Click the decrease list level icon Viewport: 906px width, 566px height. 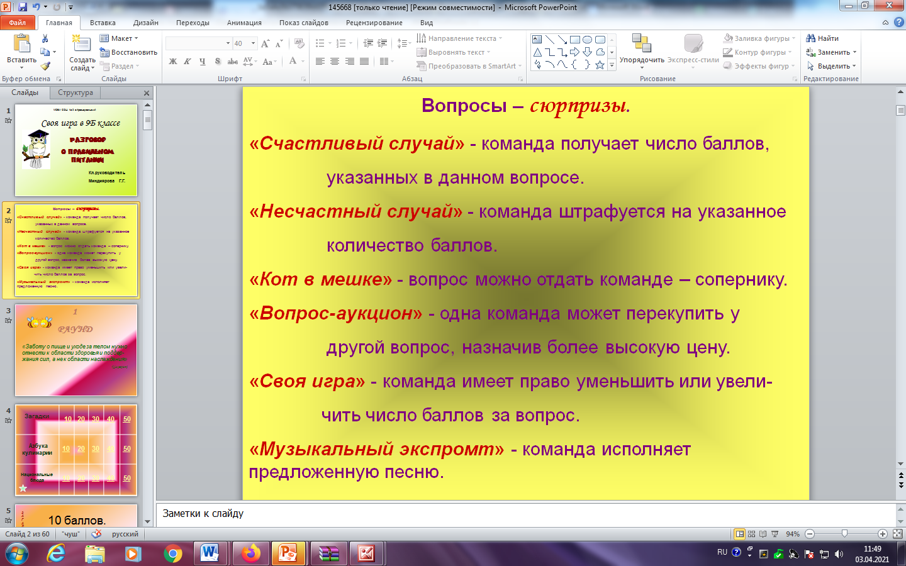point(368,43)
